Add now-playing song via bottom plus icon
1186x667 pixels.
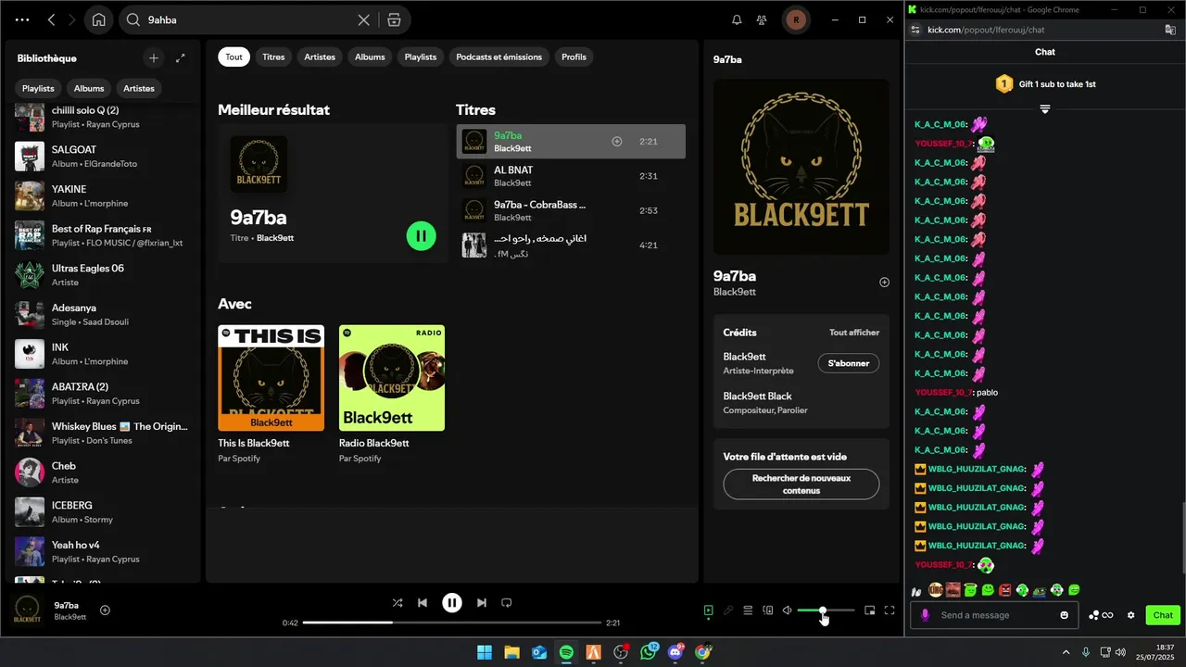[105, 610]
